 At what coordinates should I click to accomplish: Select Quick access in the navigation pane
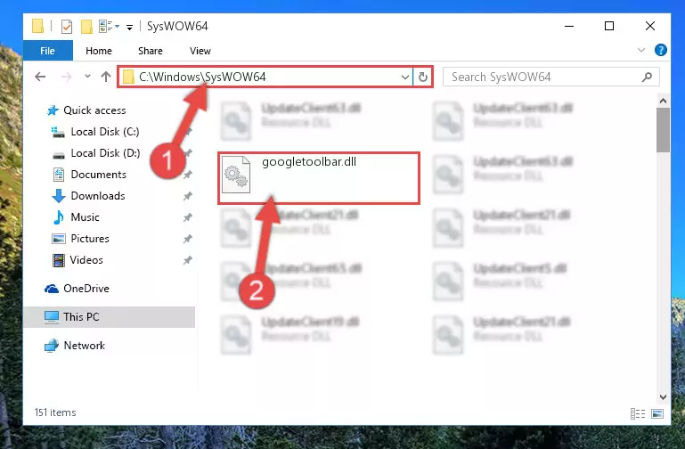pos(94,110)
